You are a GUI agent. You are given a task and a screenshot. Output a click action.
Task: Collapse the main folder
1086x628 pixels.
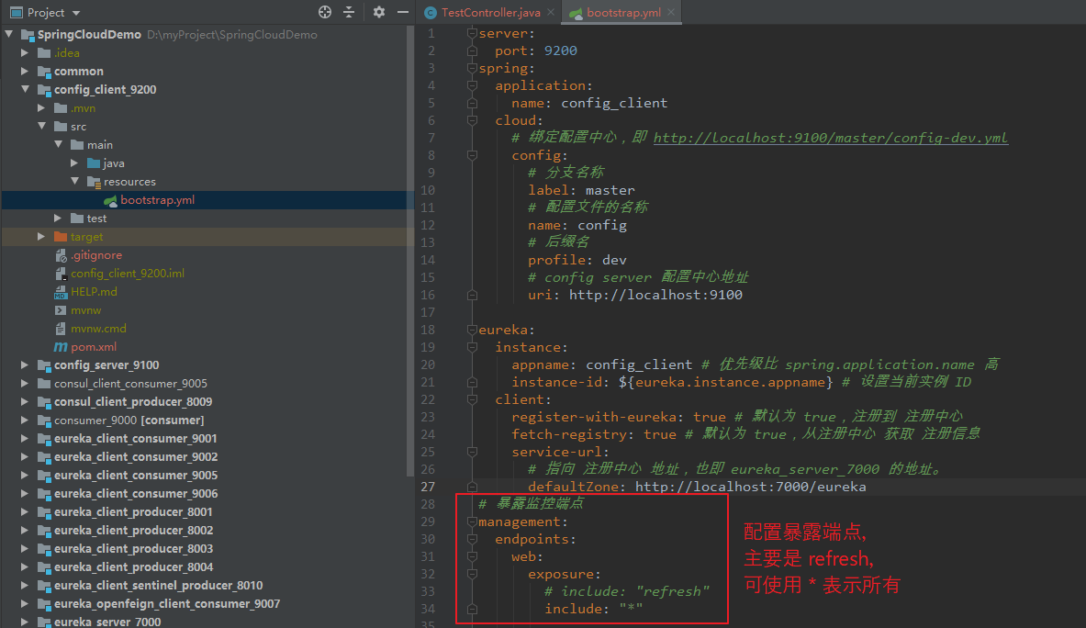click(59, 145)
